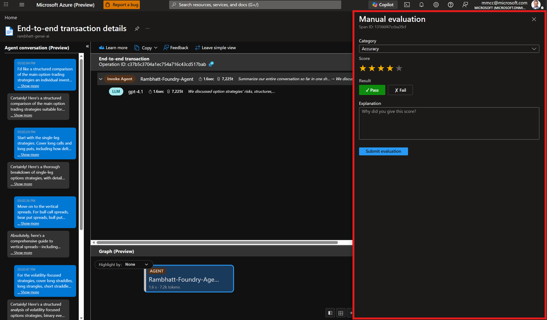Open the notifications bell
This screenshot has height=320, width=547.
click(x=422, y=5)
